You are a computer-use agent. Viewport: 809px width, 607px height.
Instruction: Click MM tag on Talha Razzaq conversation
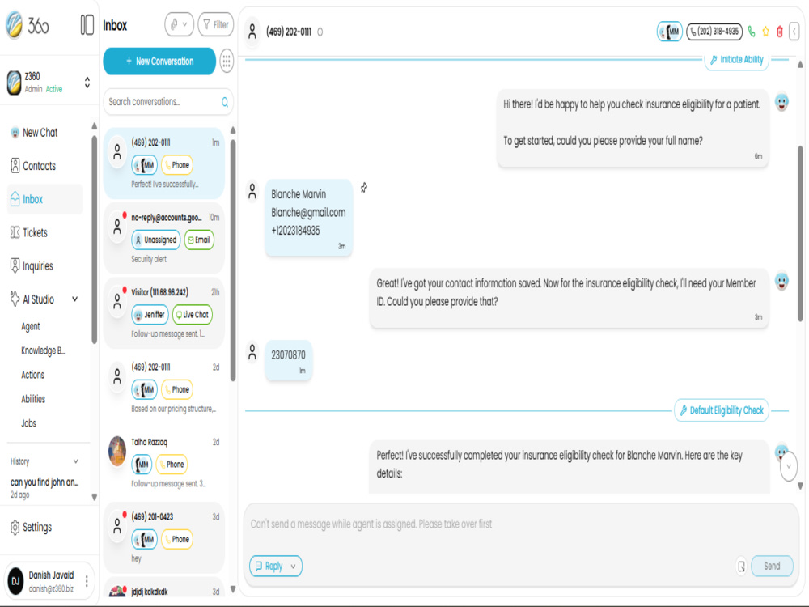[x=142, y=464]
